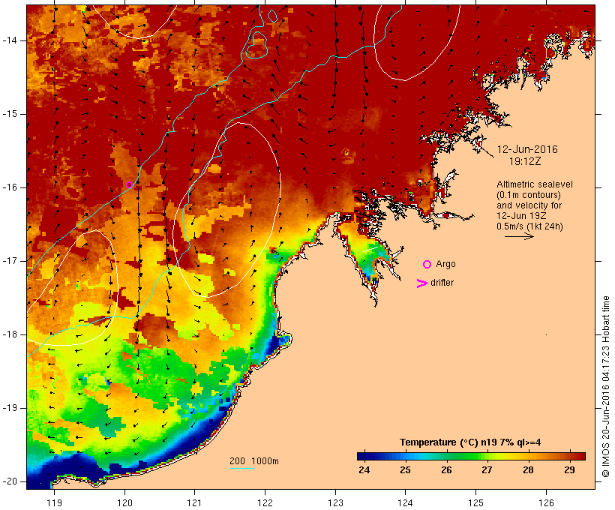The height and width of the screenshot is (510, 615).
Task: Click the '0.5m/s (1kt 24h)' scale text
Action: [529, 226]
